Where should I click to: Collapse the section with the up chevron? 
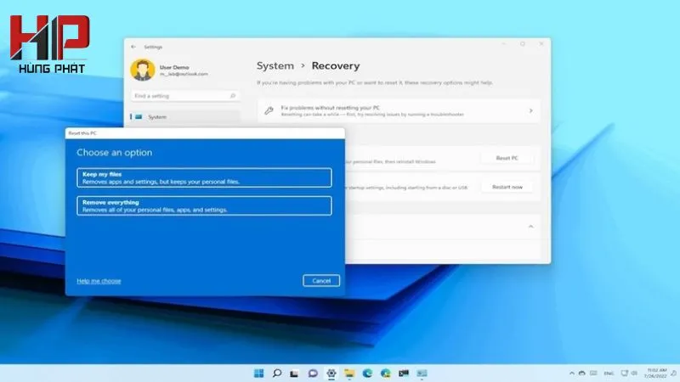[530, 227]
